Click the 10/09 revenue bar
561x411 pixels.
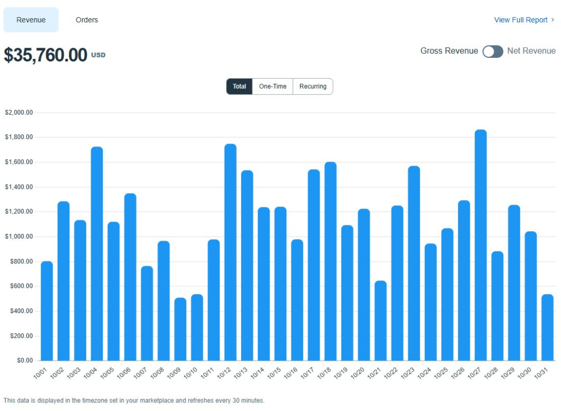coord(180,329)
